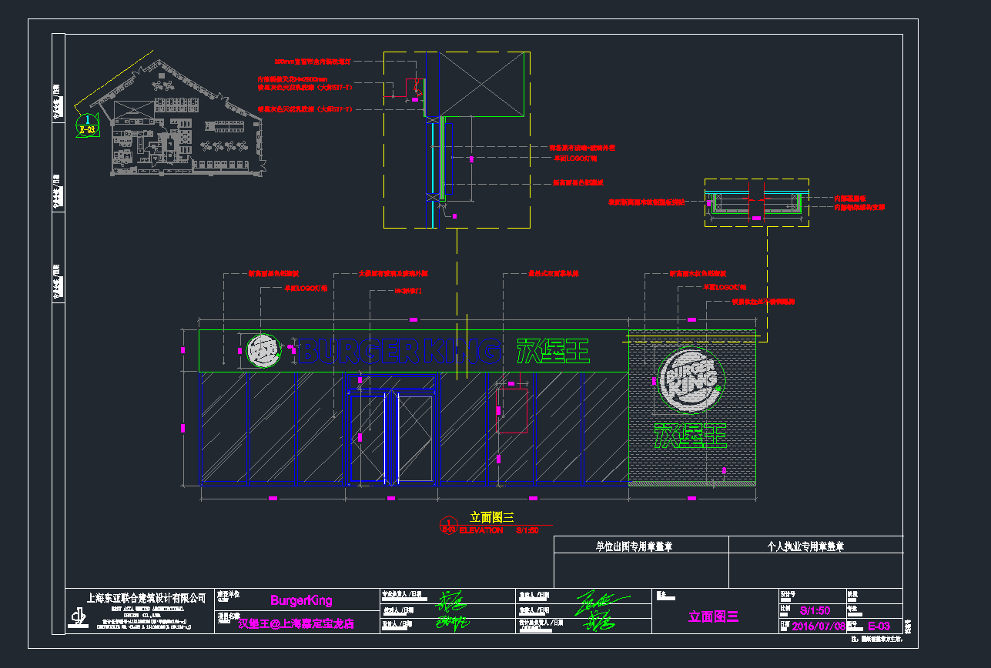Select the small round logo on the sign band
The height and width of the screenshot is (668, 991).
click(263, 351)
